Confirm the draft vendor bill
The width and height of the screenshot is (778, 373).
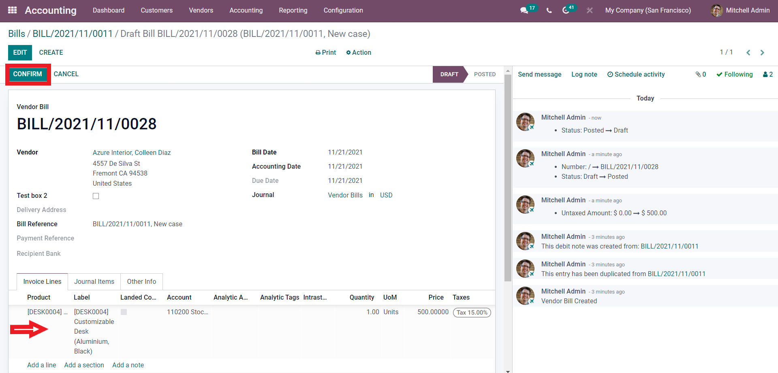[28, 74]
